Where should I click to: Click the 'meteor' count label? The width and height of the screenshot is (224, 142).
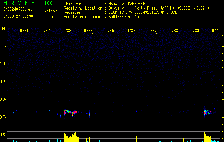[x=51, y=11]
